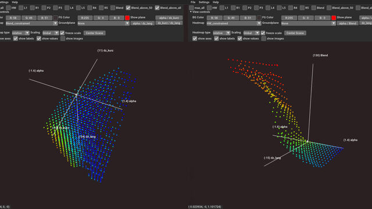Image resolution: width=372 pixels, height=209 pixels.
Task: Toggle freeze scale in right window
Action: pos(263,33)
